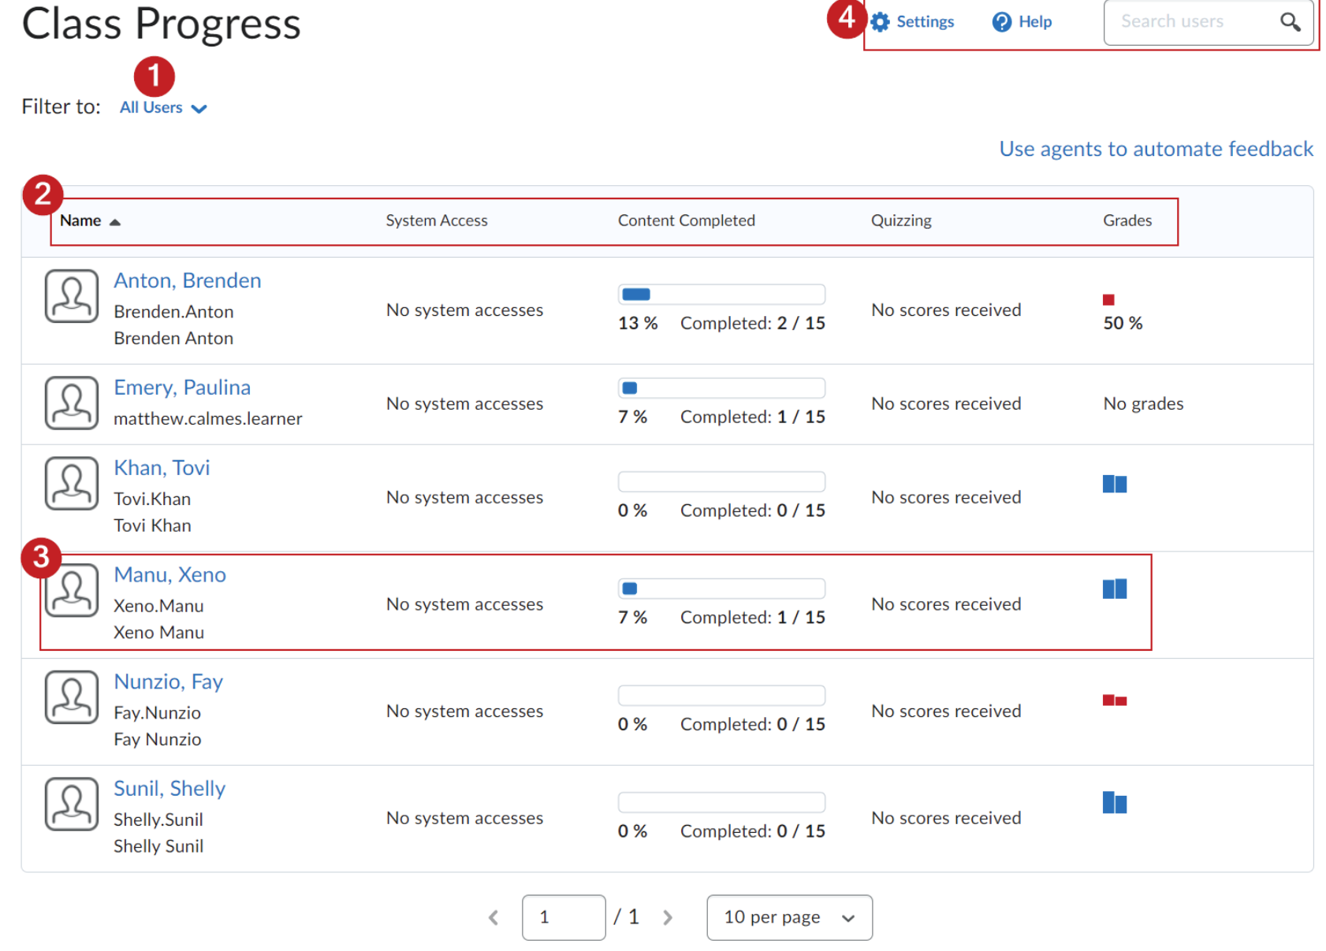Click Fay Nunzio's red grade indicator
1326x951 pixels.
1114,699
